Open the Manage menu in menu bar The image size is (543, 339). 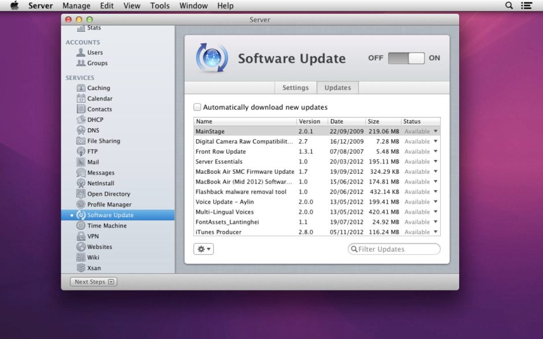tap(76, 6)
